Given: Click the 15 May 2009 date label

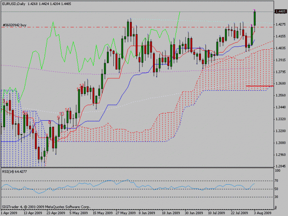Looking at the screenshot, I should pos(102,213).
